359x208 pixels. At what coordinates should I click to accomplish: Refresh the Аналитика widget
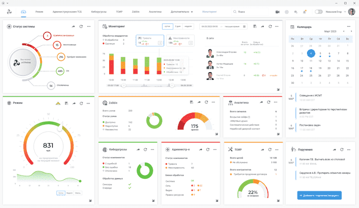pyautogui.click(x=268, y=102)
